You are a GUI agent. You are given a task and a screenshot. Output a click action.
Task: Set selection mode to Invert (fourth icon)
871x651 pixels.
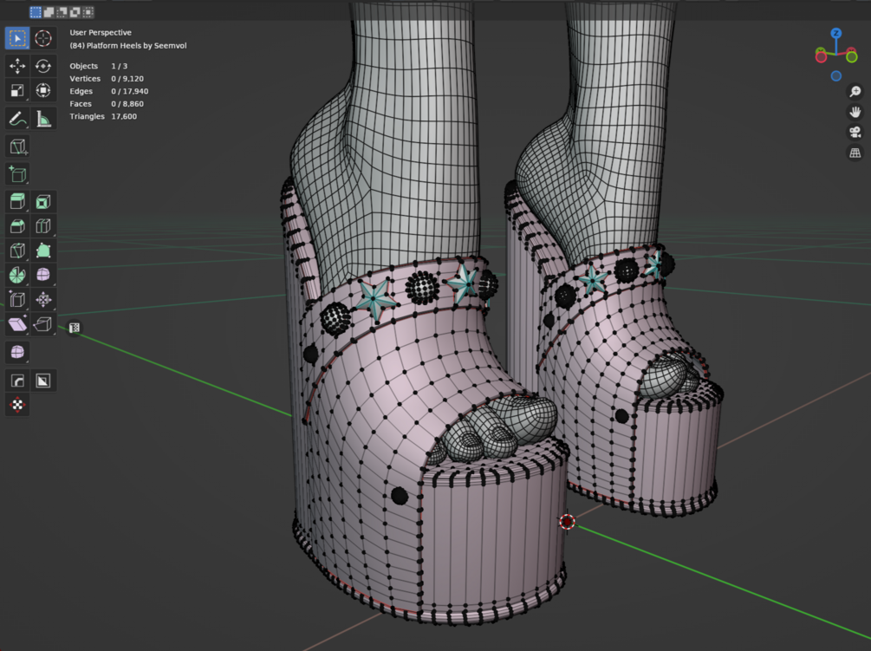coord(75,11)
